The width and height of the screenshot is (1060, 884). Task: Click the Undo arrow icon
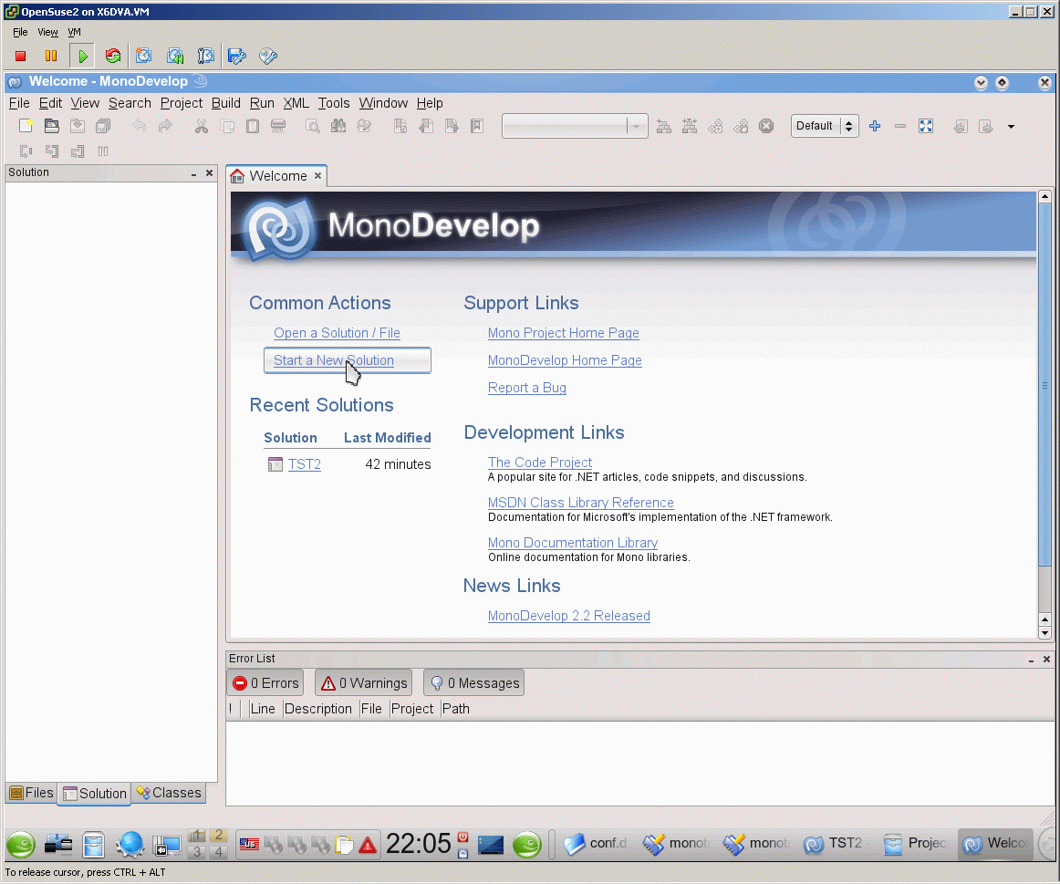[x=140, y=126]
